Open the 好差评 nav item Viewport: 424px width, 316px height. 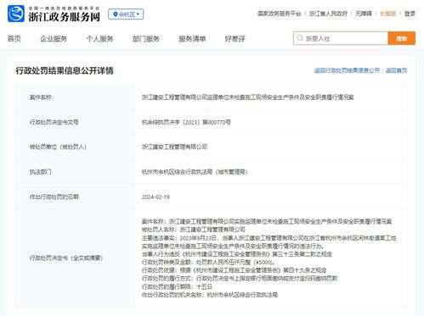tap(235, 39)
